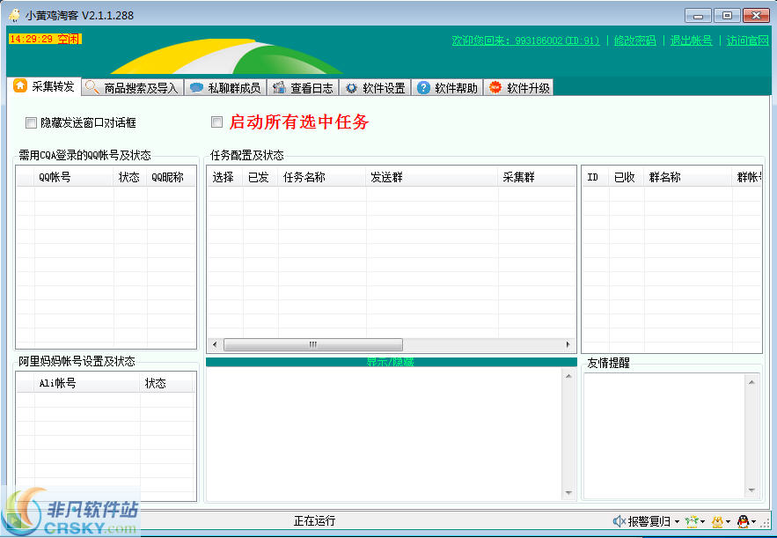Screen dimensions: 777x538
Task: Check 启动所有选中任务
Action: coord(216,122)
